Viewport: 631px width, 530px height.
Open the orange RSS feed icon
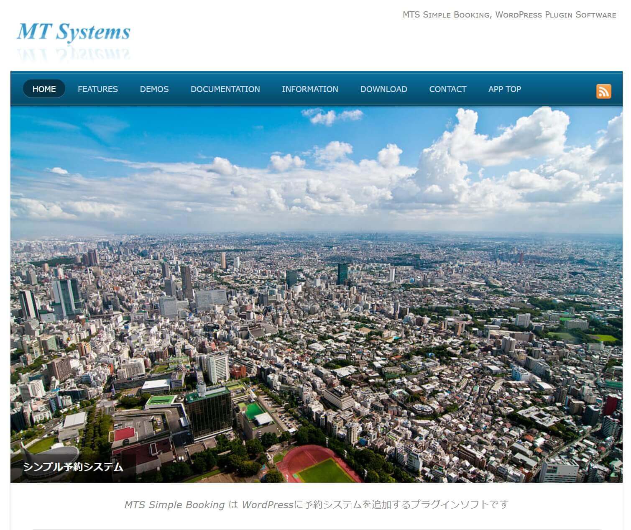[x=603, y=91]
